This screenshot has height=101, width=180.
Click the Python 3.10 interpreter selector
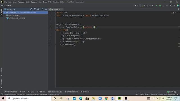[167, 94]
